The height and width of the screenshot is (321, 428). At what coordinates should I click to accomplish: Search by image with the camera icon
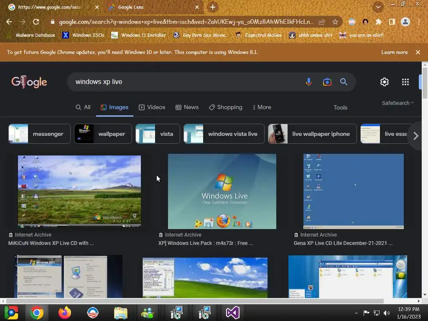(x=327, y=82)
